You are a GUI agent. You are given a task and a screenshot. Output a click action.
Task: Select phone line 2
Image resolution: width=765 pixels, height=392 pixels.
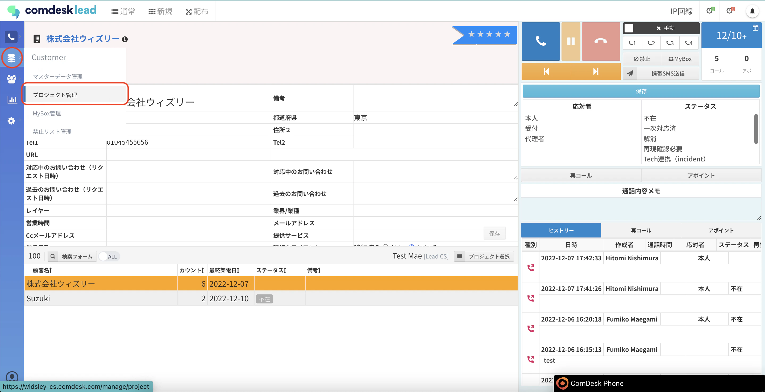click(x=651, y=43)
